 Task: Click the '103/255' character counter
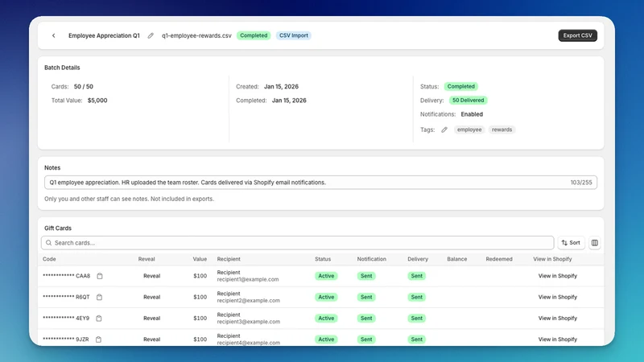tap(581, 183)
